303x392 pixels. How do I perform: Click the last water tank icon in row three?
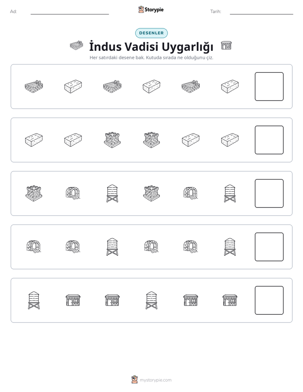230,193
